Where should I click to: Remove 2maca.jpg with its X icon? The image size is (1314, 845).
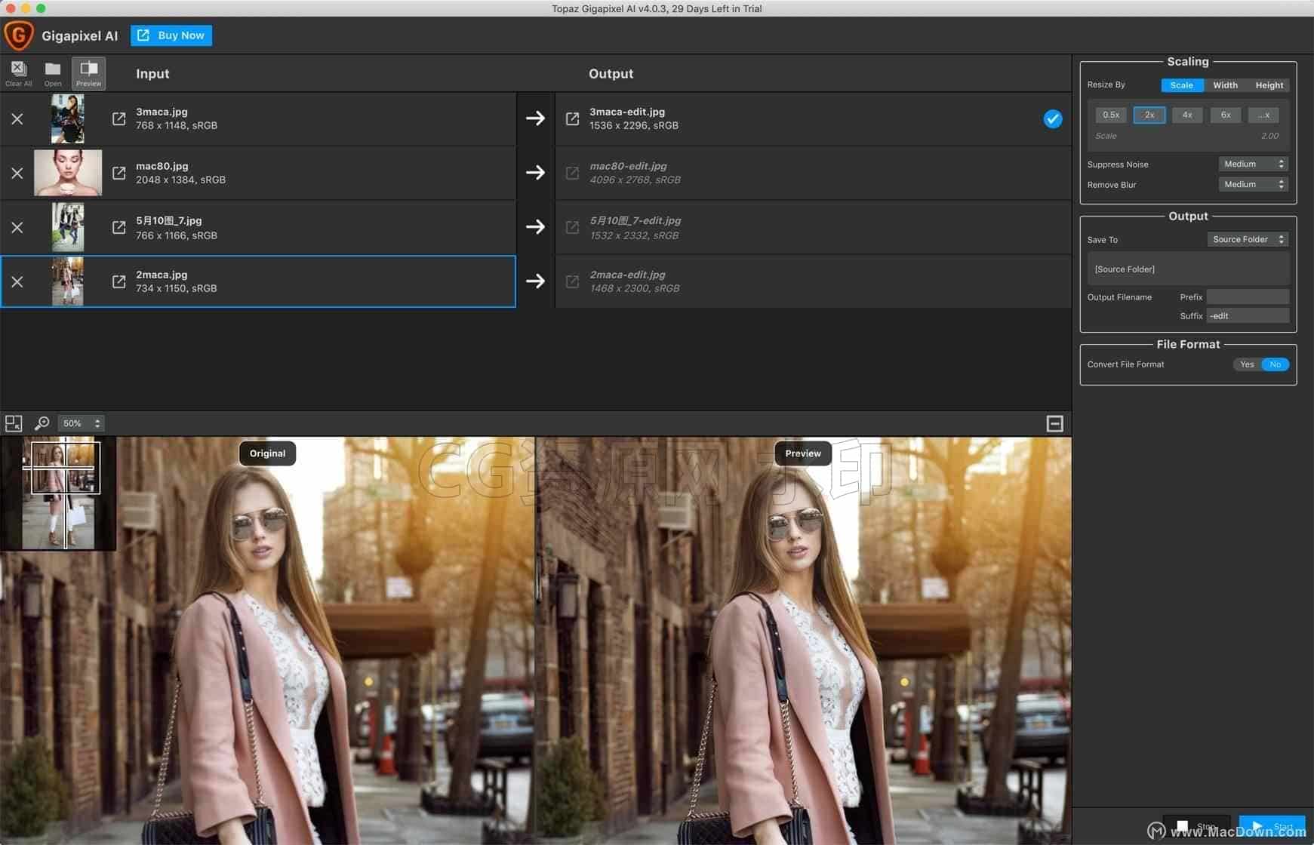[x=17, y=281]
